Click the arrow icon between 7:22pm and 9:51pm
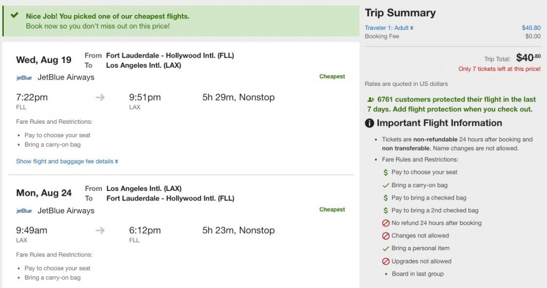Screen dimensions: 547x288 100,97
